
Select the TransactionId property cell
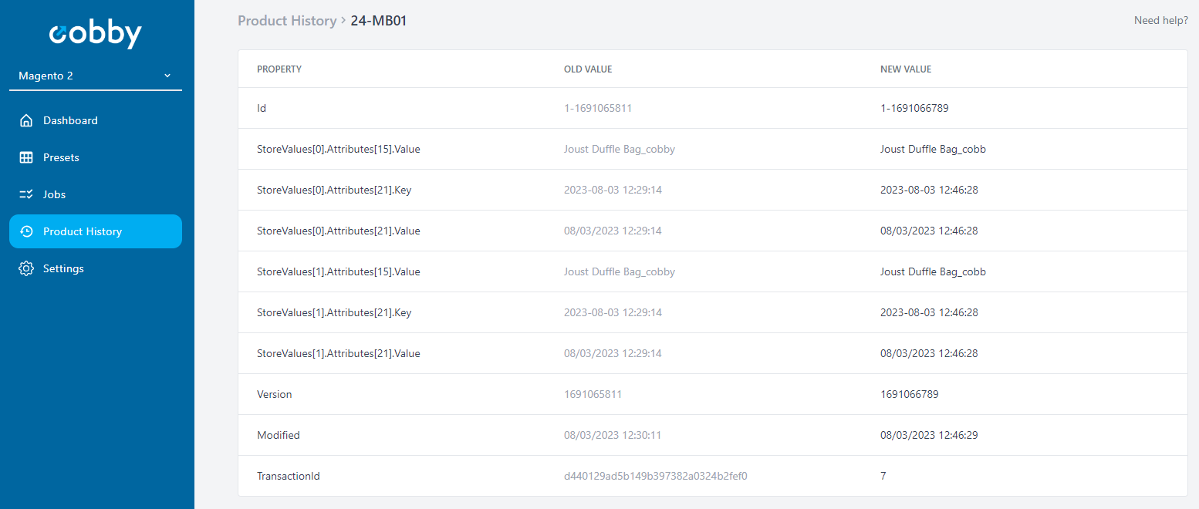pyautogui.click(x=289, y=477)
